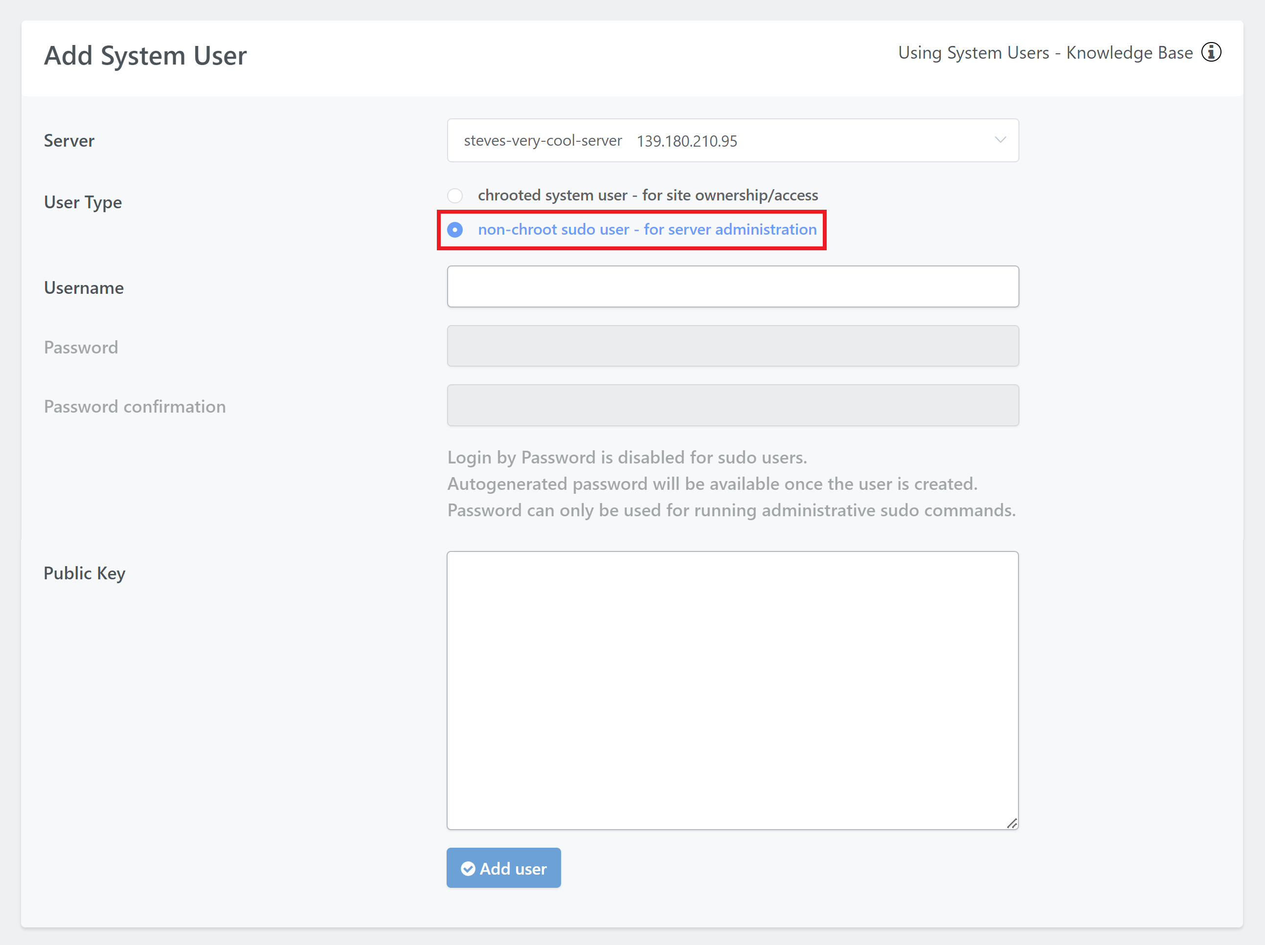Click the 'User Type' field label

(x=83, y=202)
